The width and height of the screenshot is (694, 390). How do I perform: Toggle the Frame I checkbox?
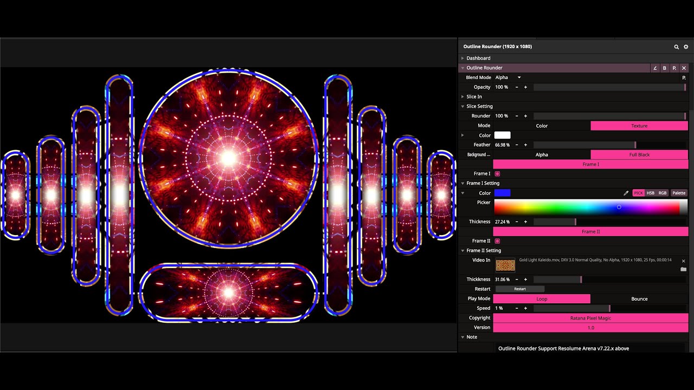click(497, 174)
